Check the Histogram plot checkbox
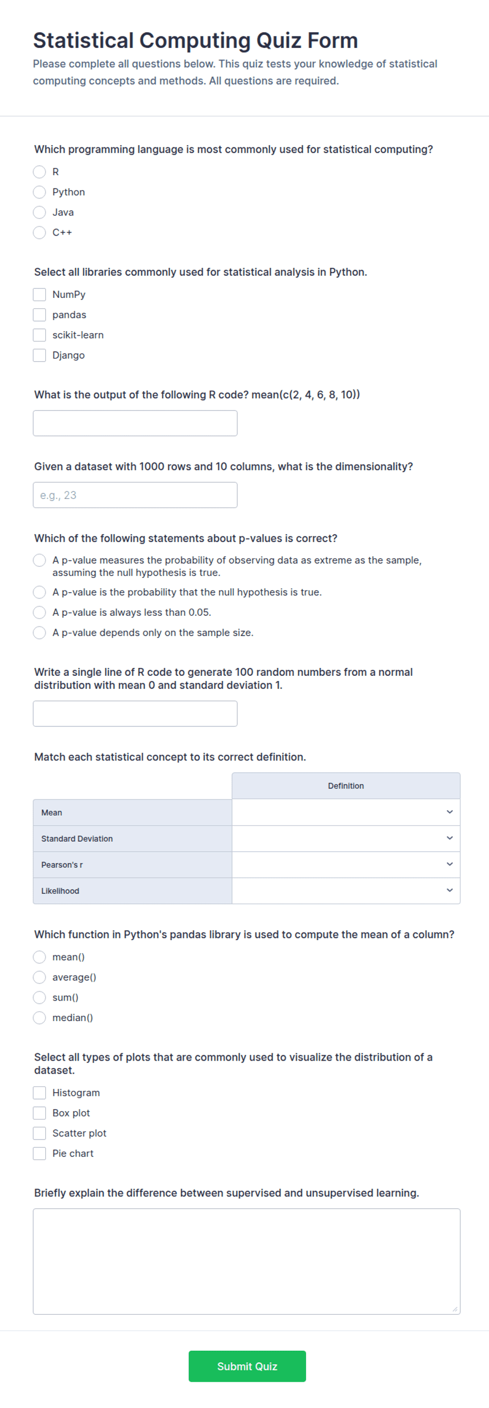489x1408 pixels. (39, 1093)
